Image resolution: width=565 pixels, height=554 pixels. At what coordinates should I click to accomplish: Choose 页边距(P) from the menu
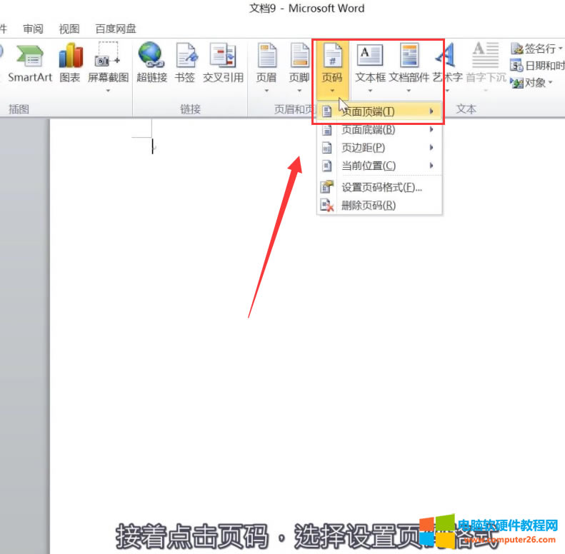coord(379,147)
